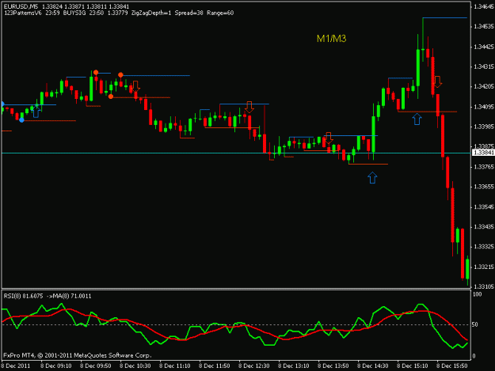Image resolution: width=495 pixels, height=371 pixels.
Task: Click the 8 Dec 13:50 time label
Action: (333, 366)
